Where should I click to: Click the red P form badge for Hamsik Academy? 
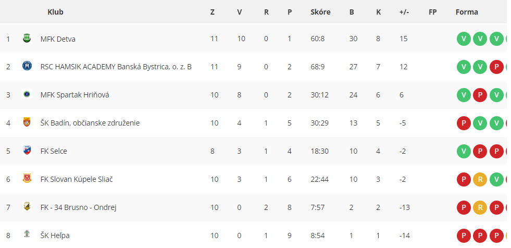pyautogui.click(x=496, y=67)
